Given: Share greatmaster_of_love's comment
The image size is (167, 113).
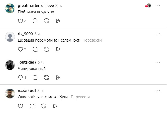Looking at the screenshot, I should coord(58,21).
